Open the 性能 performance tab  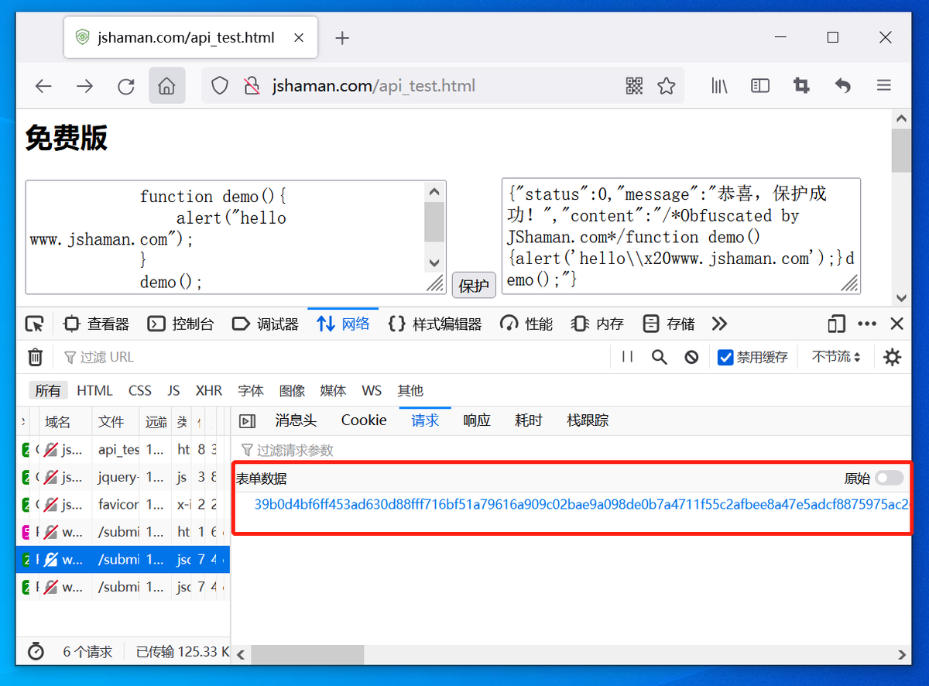tap(527, 324)
